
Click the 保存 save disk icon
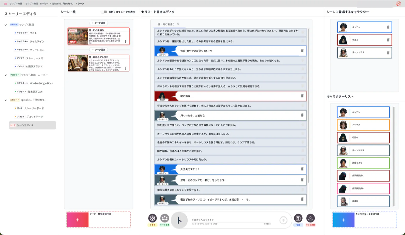coord(298,218)
